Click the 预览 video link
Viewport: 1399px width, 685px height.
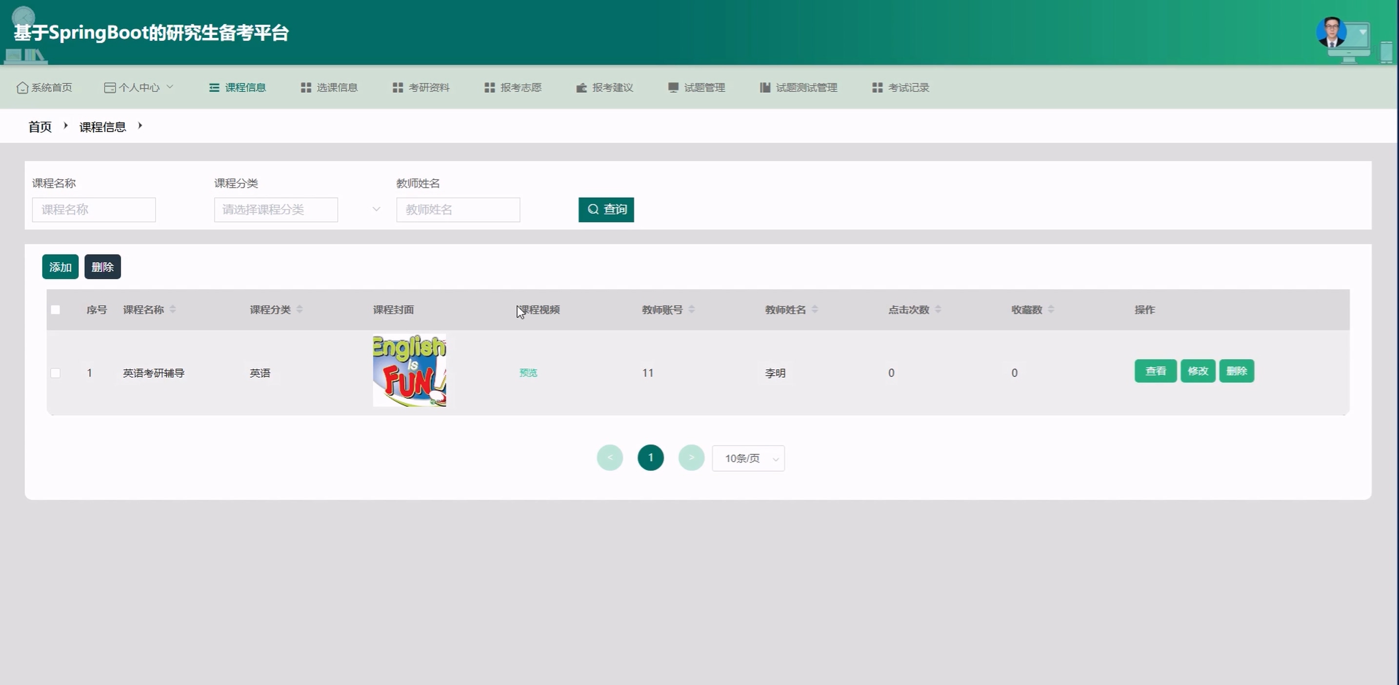(528, 373)
